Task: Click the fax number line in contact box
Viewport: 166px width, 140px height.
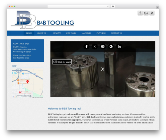Action: pos(21,58)
